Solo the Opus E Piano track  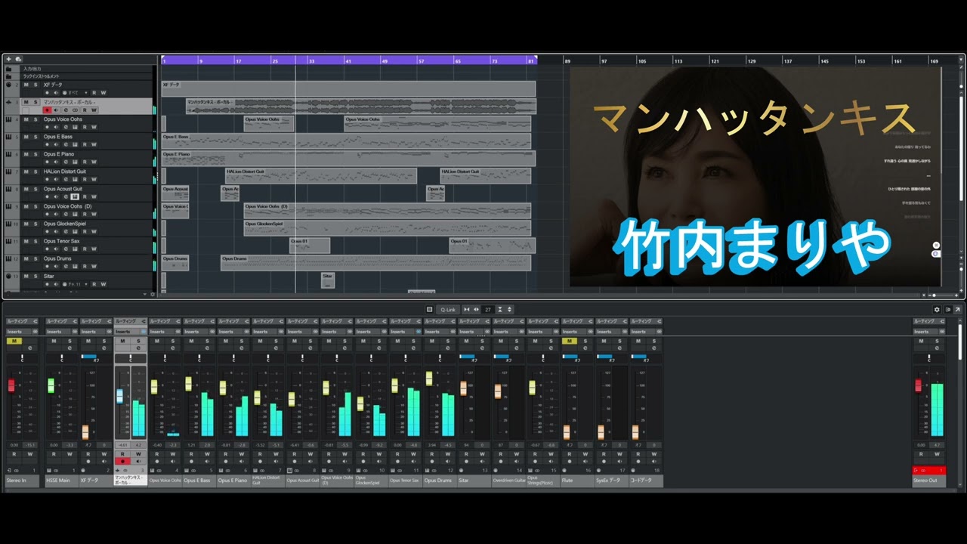click(x=35, y=154)
